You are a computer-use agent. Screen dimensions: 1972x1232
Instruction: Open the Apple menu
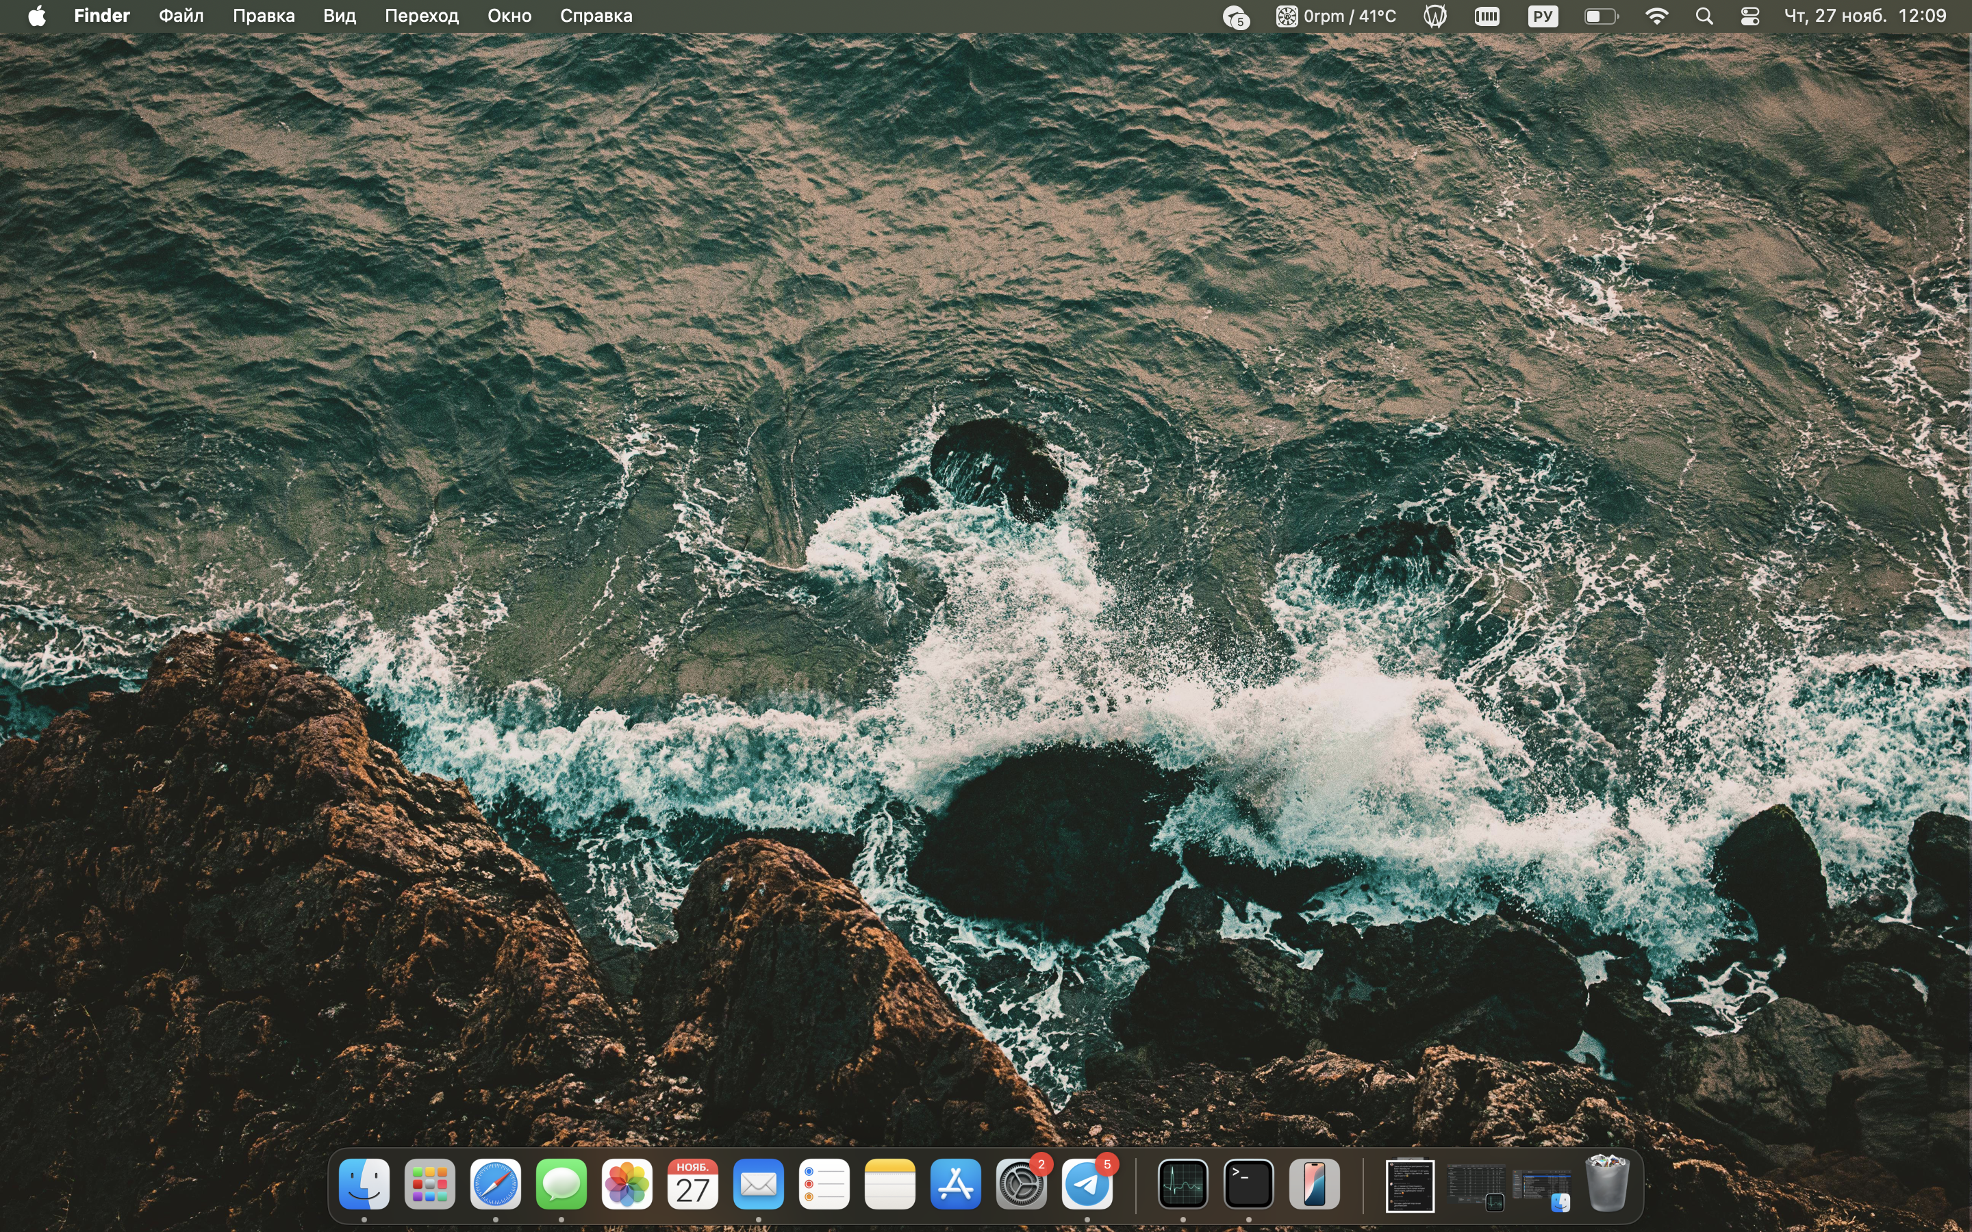coord(37,16)
